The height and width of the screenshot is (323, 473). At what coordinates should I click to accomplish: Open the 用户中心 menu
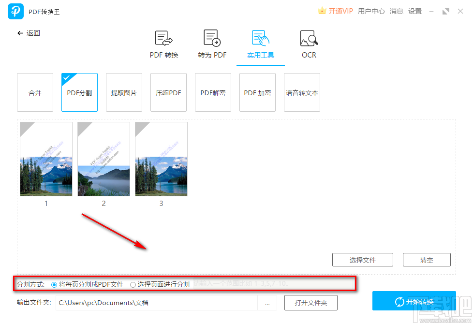371,11
